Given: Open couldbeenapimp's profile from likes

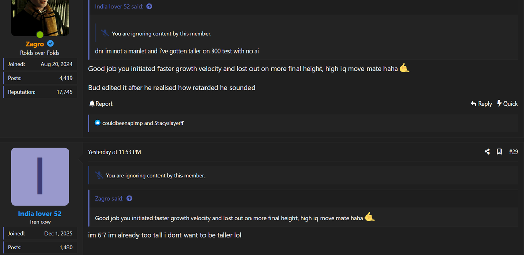Looking at the screenshot, I should 122,123.
